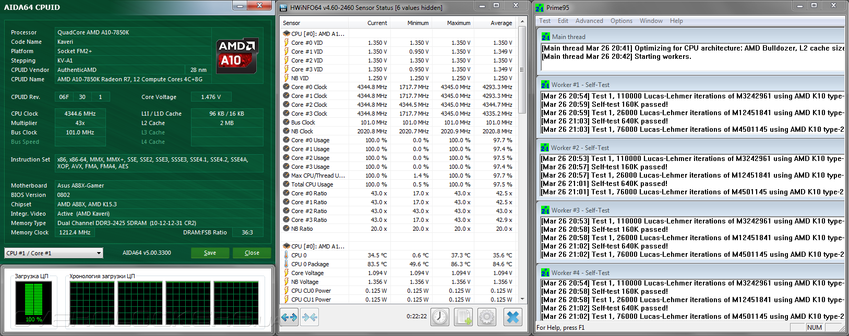This screenshot has width=849, height=336.
Task: Click the AMD A10 logo in AIDA64 CPUID
Action: (x=237, y=55)
